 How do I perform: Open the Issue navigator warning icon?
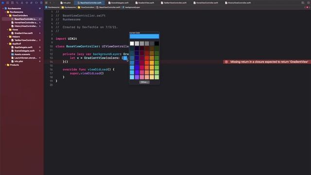(x=22, y=3)
